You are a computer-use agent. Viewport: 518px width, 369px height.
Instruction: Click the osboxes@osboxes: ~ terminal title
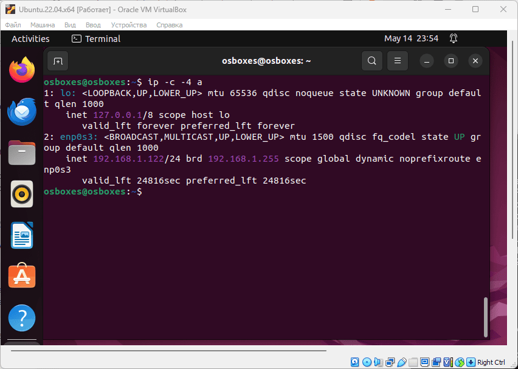pos(266,61)
